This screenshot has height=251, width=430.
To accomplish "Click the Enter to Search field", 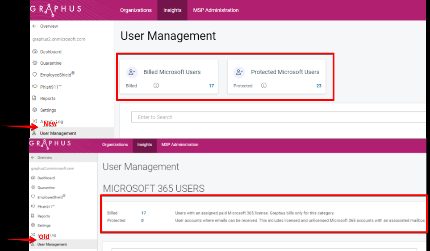I will (278, 117).
